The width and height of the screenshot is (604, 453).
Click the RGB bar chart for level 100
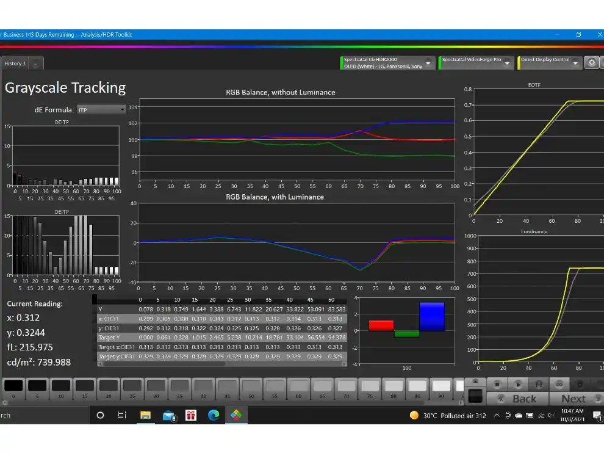pyautogui.click(x=407, y=331)
